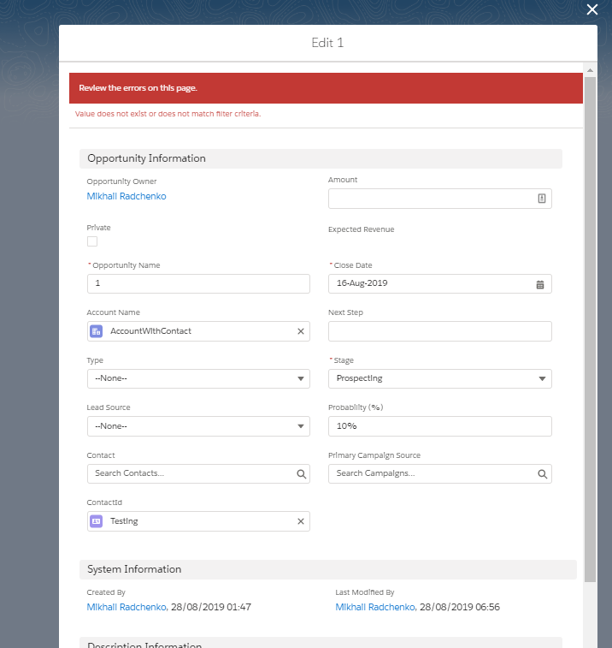Click into the Probability (%) field
This screenshot has width=612, height=648.
coord(439,426)
